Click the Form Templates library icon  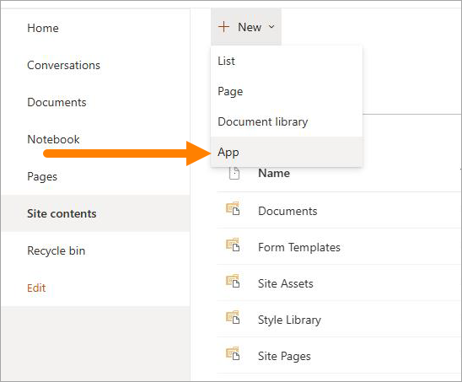pyautogui.click(x=233, y=245)
